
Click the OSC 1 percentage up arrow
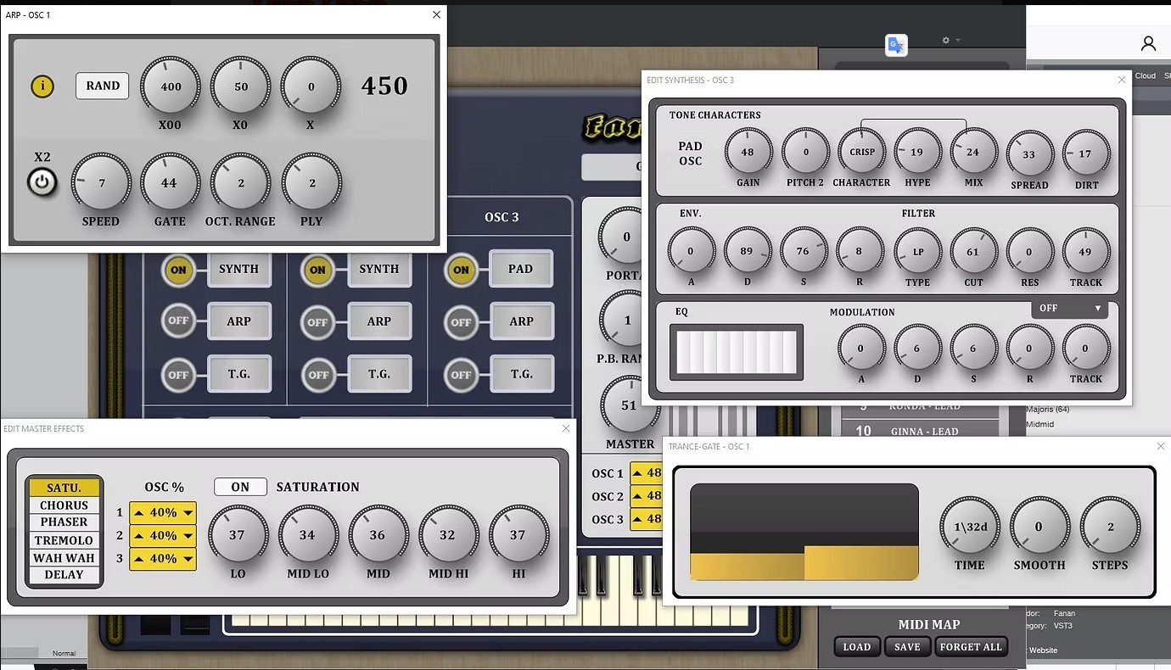coord(137,513)
